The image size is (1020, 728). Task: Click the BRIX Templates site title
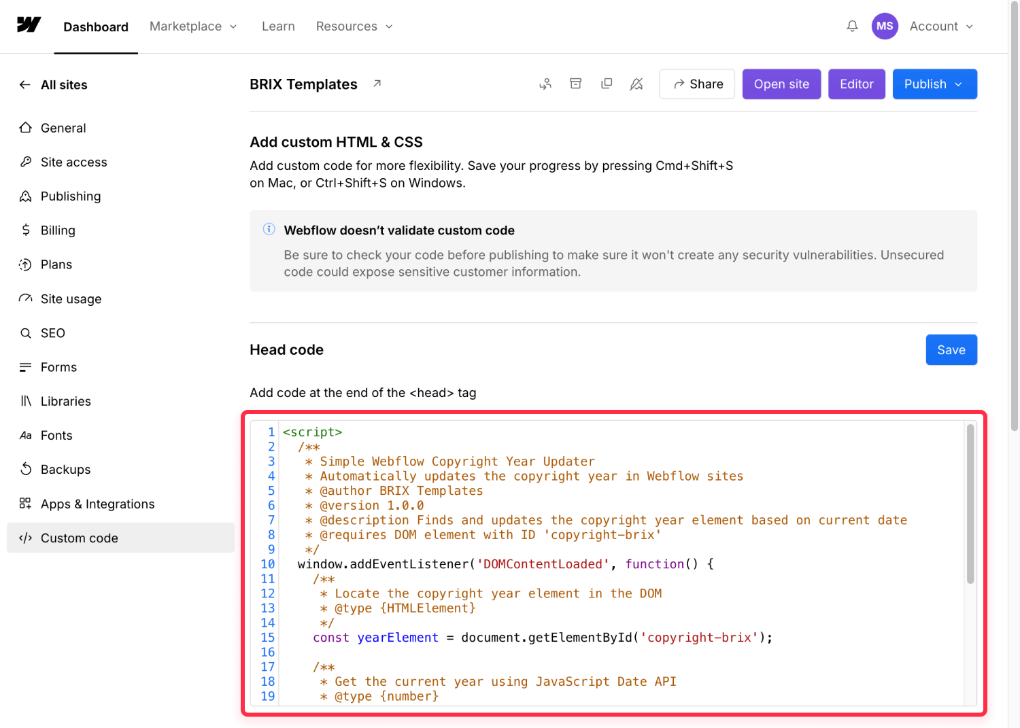click(x=303, y=84)
